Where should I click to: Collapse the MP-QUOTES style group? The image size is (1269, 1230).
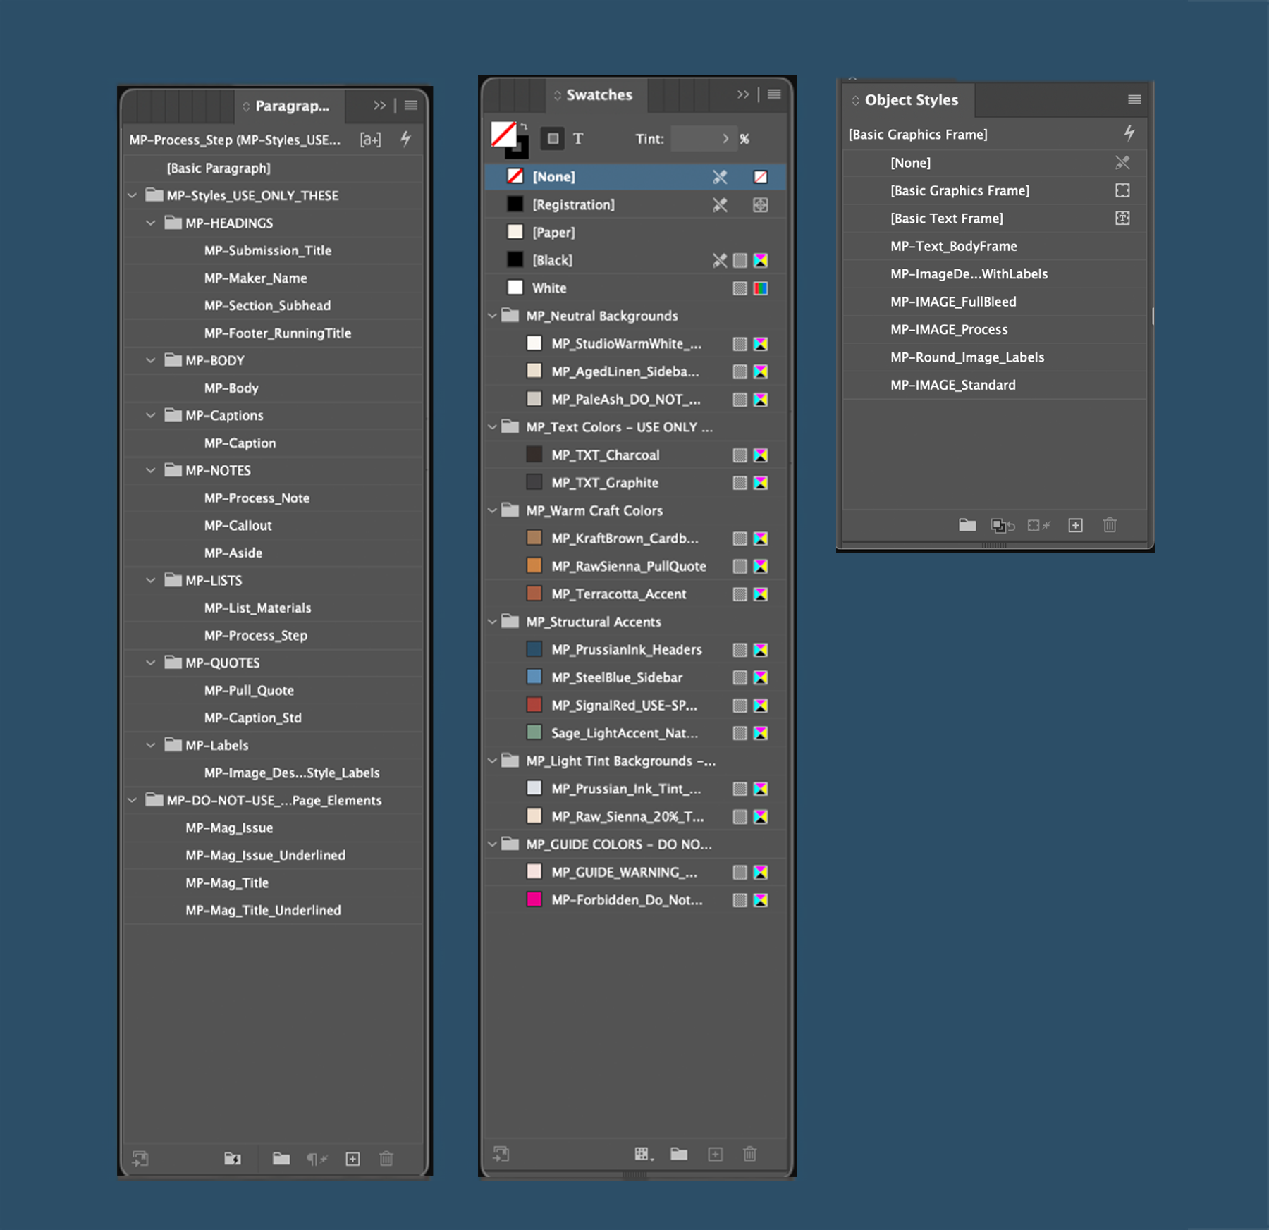pos(151,663)
